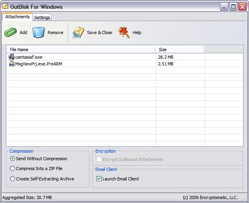Screen dimensions: 249x203
Task: Close the OutDisk For Windows window
Action: [x=243, y=7]
